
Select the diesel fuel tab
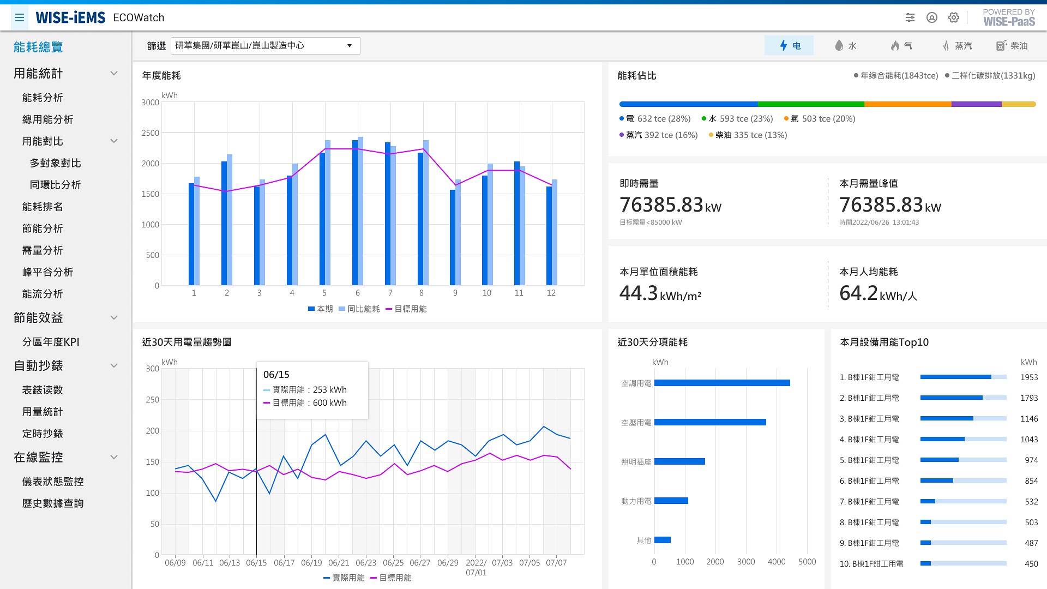coord(1012,46)
